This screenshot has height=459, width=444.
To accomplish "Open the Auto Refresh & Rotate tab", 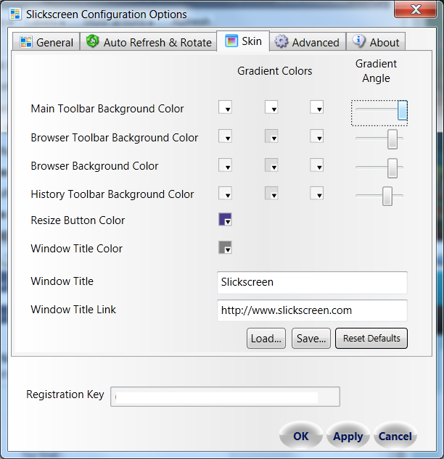I will coord(149,42).
